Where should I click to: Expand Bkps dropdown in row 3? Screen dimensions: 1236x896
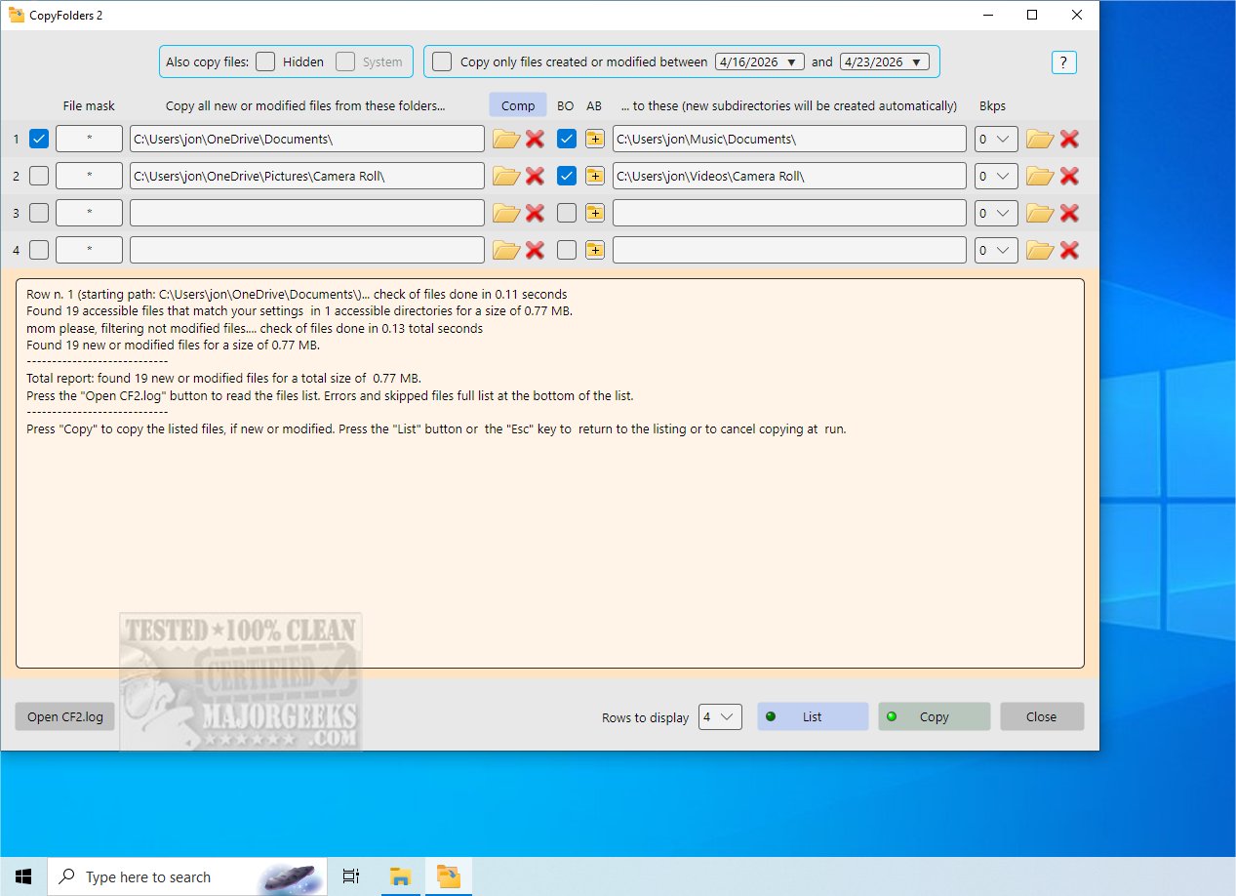click(996, 213)
